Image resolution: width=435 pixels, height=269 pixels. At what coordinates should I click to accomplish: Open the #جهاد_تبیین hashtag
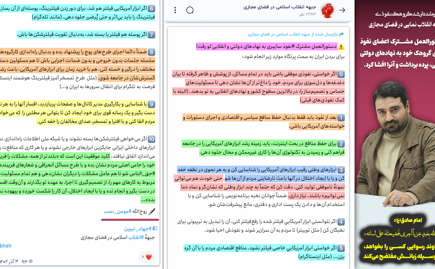(x=137, y=229)
